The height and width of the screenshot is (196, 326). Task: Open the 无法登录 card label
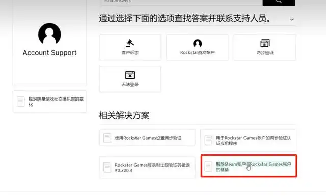tap(130, 84)
